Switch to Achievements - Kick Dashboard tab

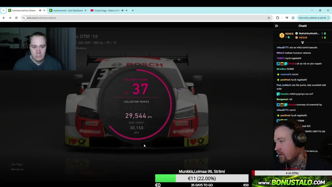(x=68, y=10)
